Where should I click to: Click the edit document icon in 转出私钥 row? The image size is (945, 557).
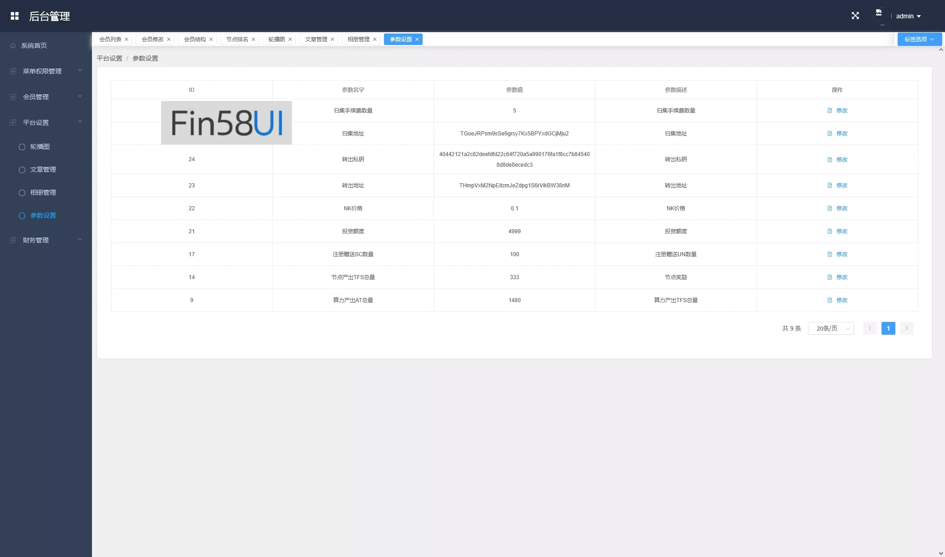click(x=830, y=160)
